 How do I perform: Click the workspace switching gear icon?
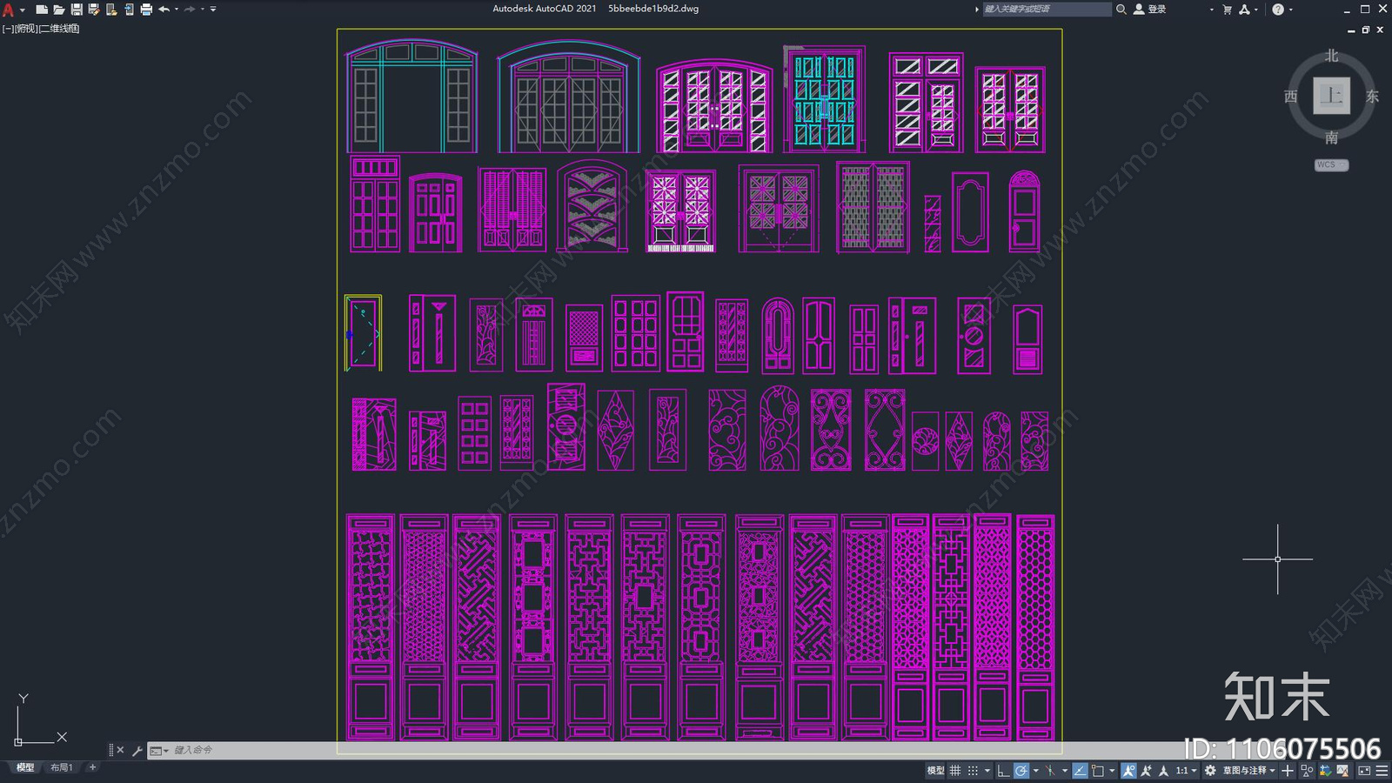click(1210, 771)
